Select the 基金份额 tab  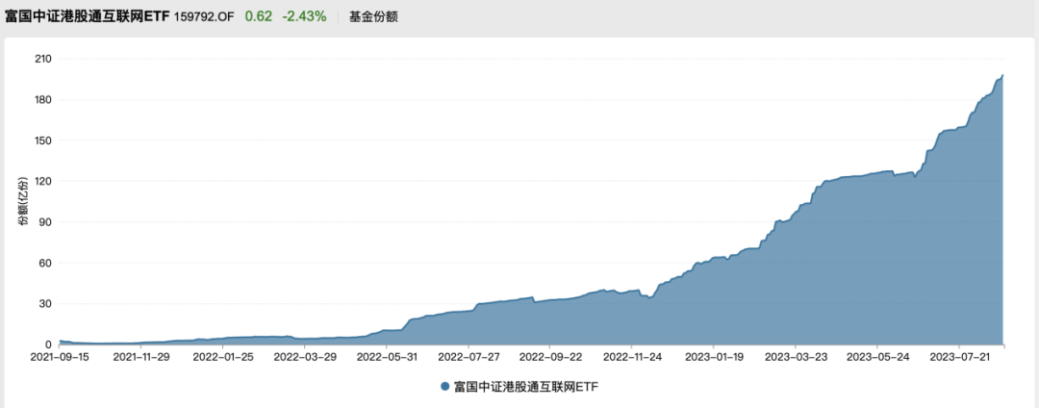pos(373,17)
